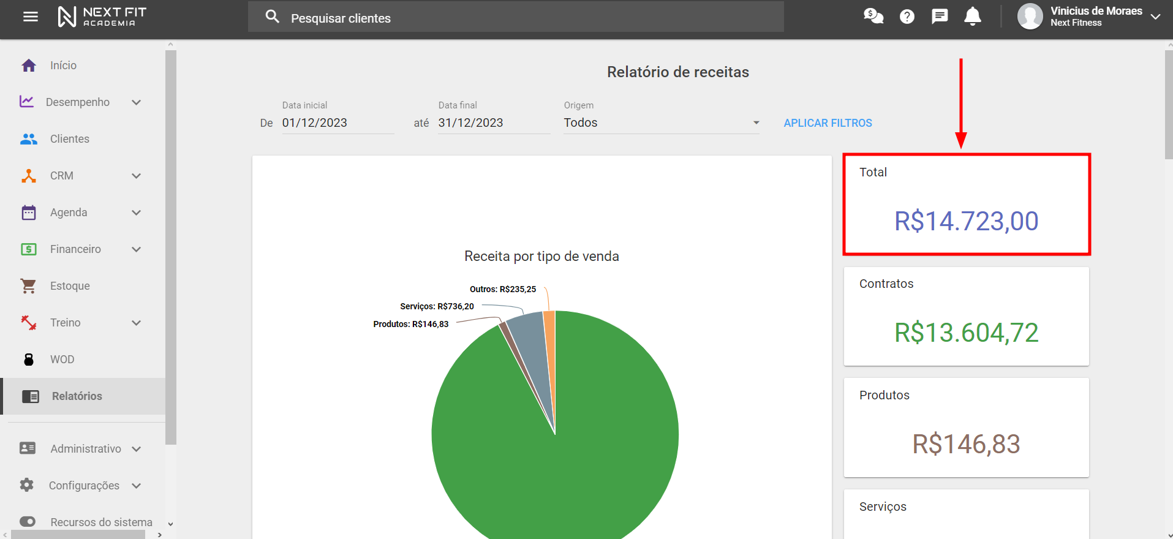The image size is (1173, 539).
Task: Click the Início home icon
Action: pos(29,66)
